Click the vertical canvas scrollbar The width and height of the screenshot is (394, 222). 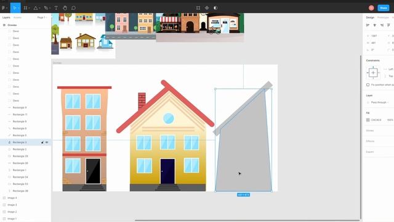[361, 137]
